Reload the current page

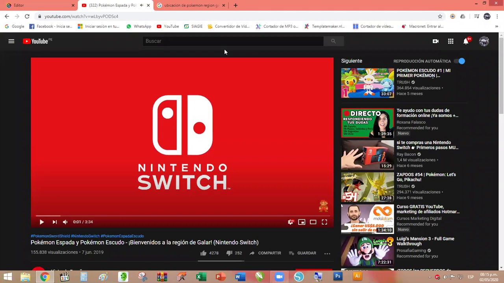pyautogui.click(x=27, y=17)
